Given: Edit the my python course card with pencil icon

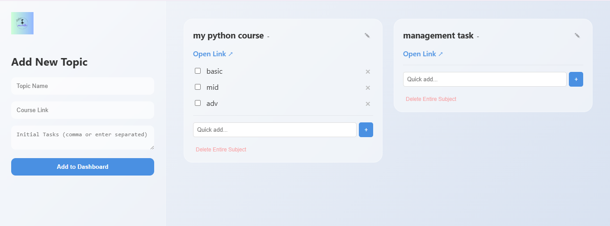Looking at the screenshot, I should pyautogui.click(x=367, y=36).
